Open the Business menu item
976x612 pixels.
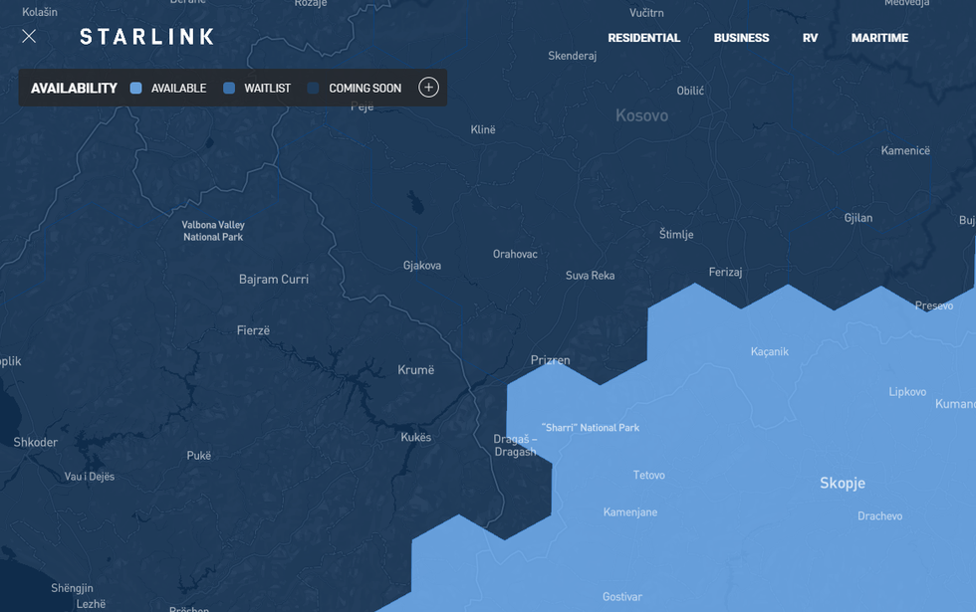coord(741,38)
